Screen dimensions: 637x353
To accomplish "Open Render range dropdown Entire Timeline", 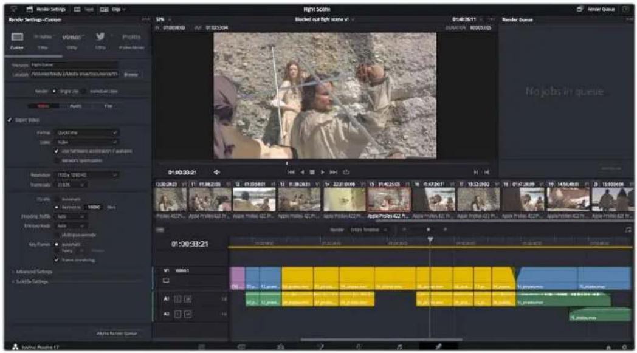I will pos(368,230).
